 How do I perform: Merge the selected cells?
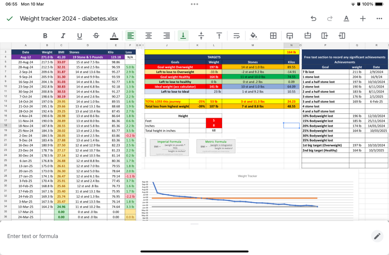[290, 35]
